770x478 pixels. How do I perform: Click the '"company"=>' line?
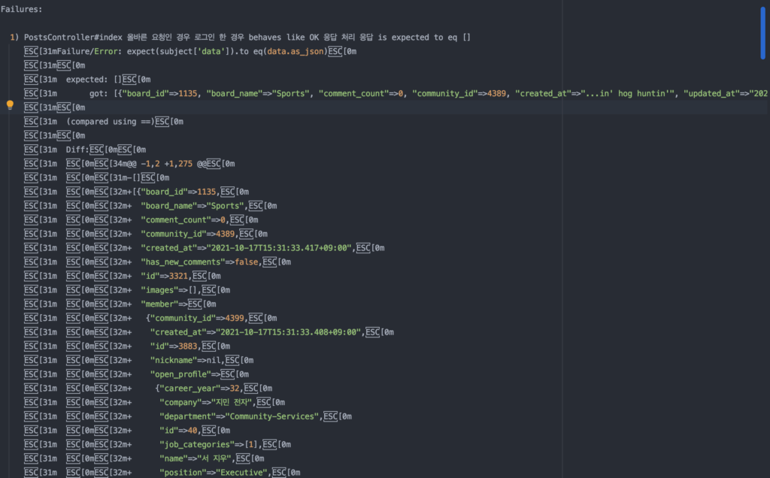tap(154, 403)
